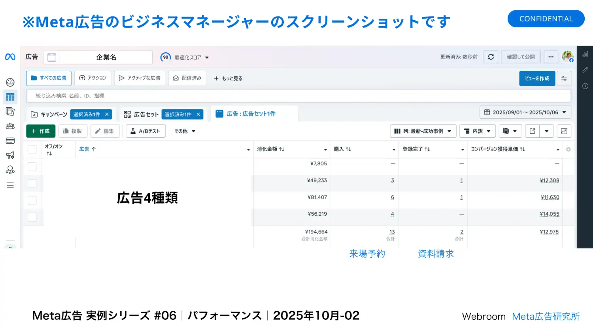Click the green 作成 button
593x334 pixels.
pyautogui.click(x=41, y=131)
